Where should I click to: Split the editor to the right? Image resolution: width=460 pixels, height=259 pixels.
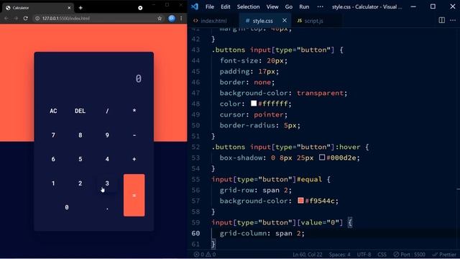441,20
